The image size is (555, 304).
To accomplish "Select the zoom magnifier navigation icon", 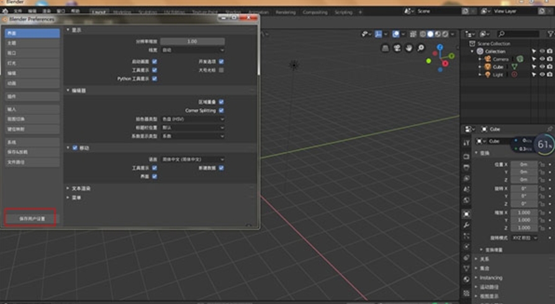I will (420, 48).
